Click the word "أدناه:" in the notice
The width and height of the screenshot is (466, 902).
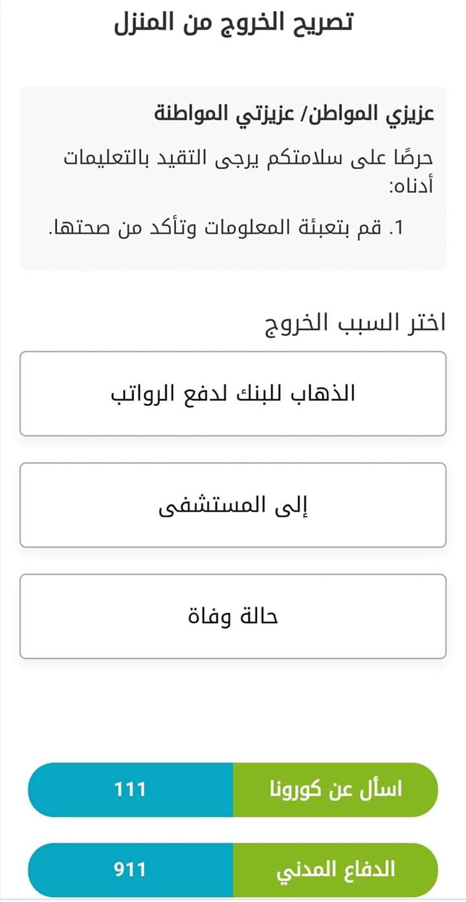coord(410,187)
